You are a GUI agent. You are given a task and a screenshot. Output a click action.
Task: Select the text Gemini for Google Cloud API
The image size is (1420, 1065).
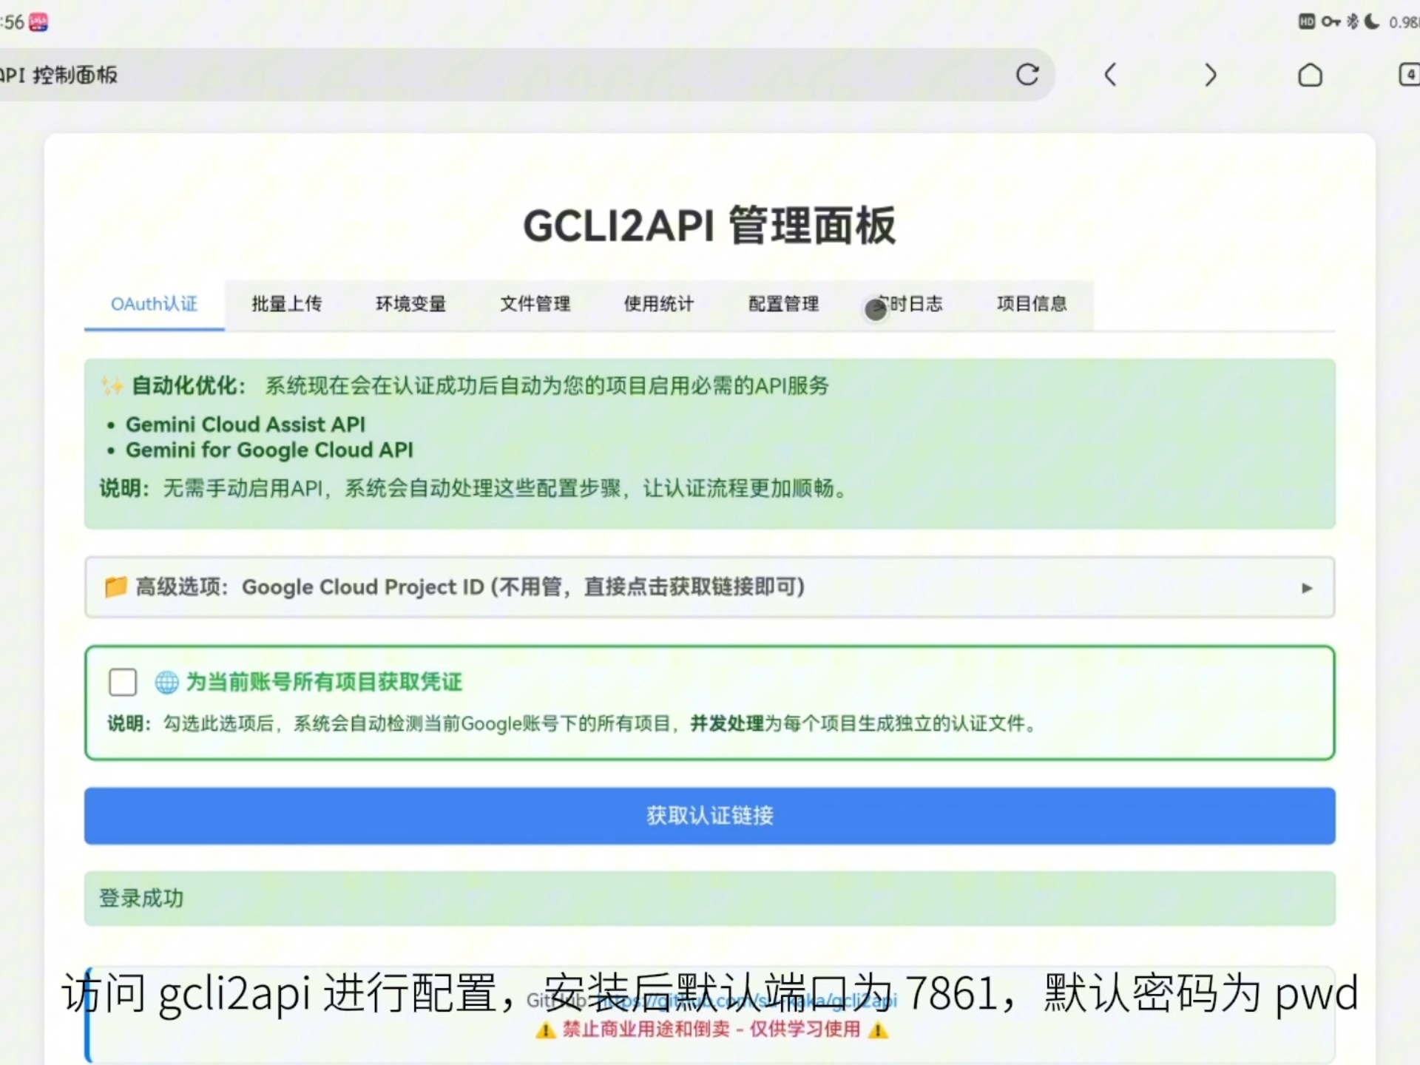coord(269,450)
